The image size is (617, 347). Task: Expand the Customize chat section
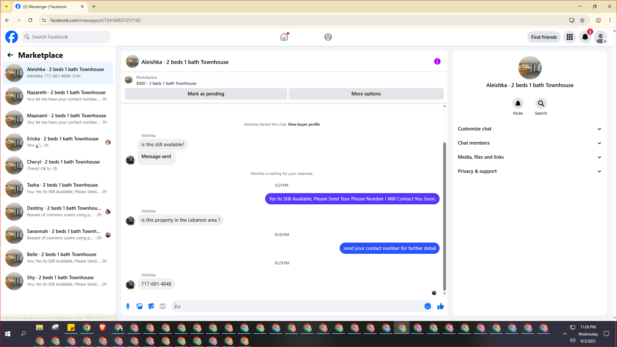tap(530, 129)
